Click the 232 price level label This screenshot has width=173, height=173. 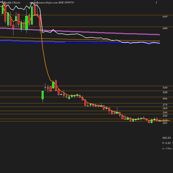[x=165, y=116]
